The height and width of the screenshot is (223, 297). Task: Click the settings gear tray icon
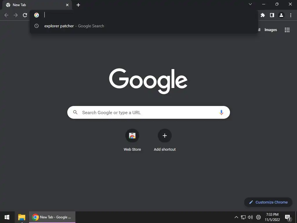tap(258, 217)
